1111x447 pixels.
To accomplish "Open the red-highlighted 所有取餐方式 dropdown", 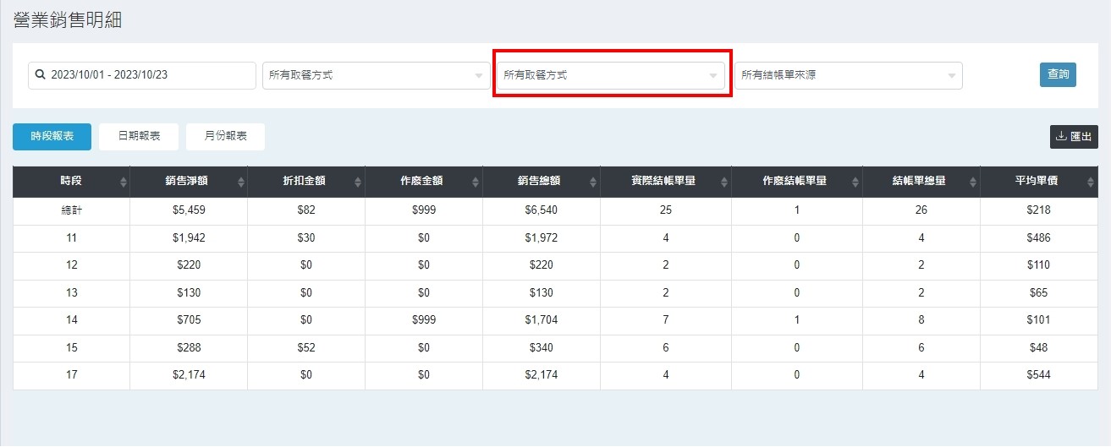I will pos(609,75).
